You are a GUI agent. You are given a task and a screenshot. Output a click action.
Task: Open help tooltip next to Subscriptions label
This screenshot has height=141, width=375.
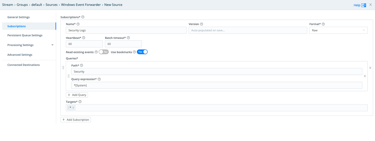(x=83, y=17)
